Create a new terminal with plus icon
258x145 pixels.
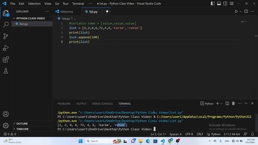pos(218,104)
